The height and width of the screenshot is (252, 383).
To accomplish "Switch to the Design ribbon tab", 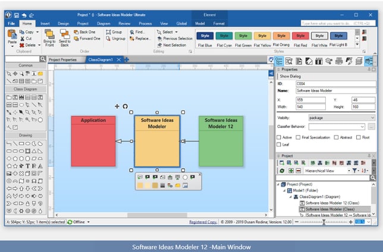I will [63, 23].
